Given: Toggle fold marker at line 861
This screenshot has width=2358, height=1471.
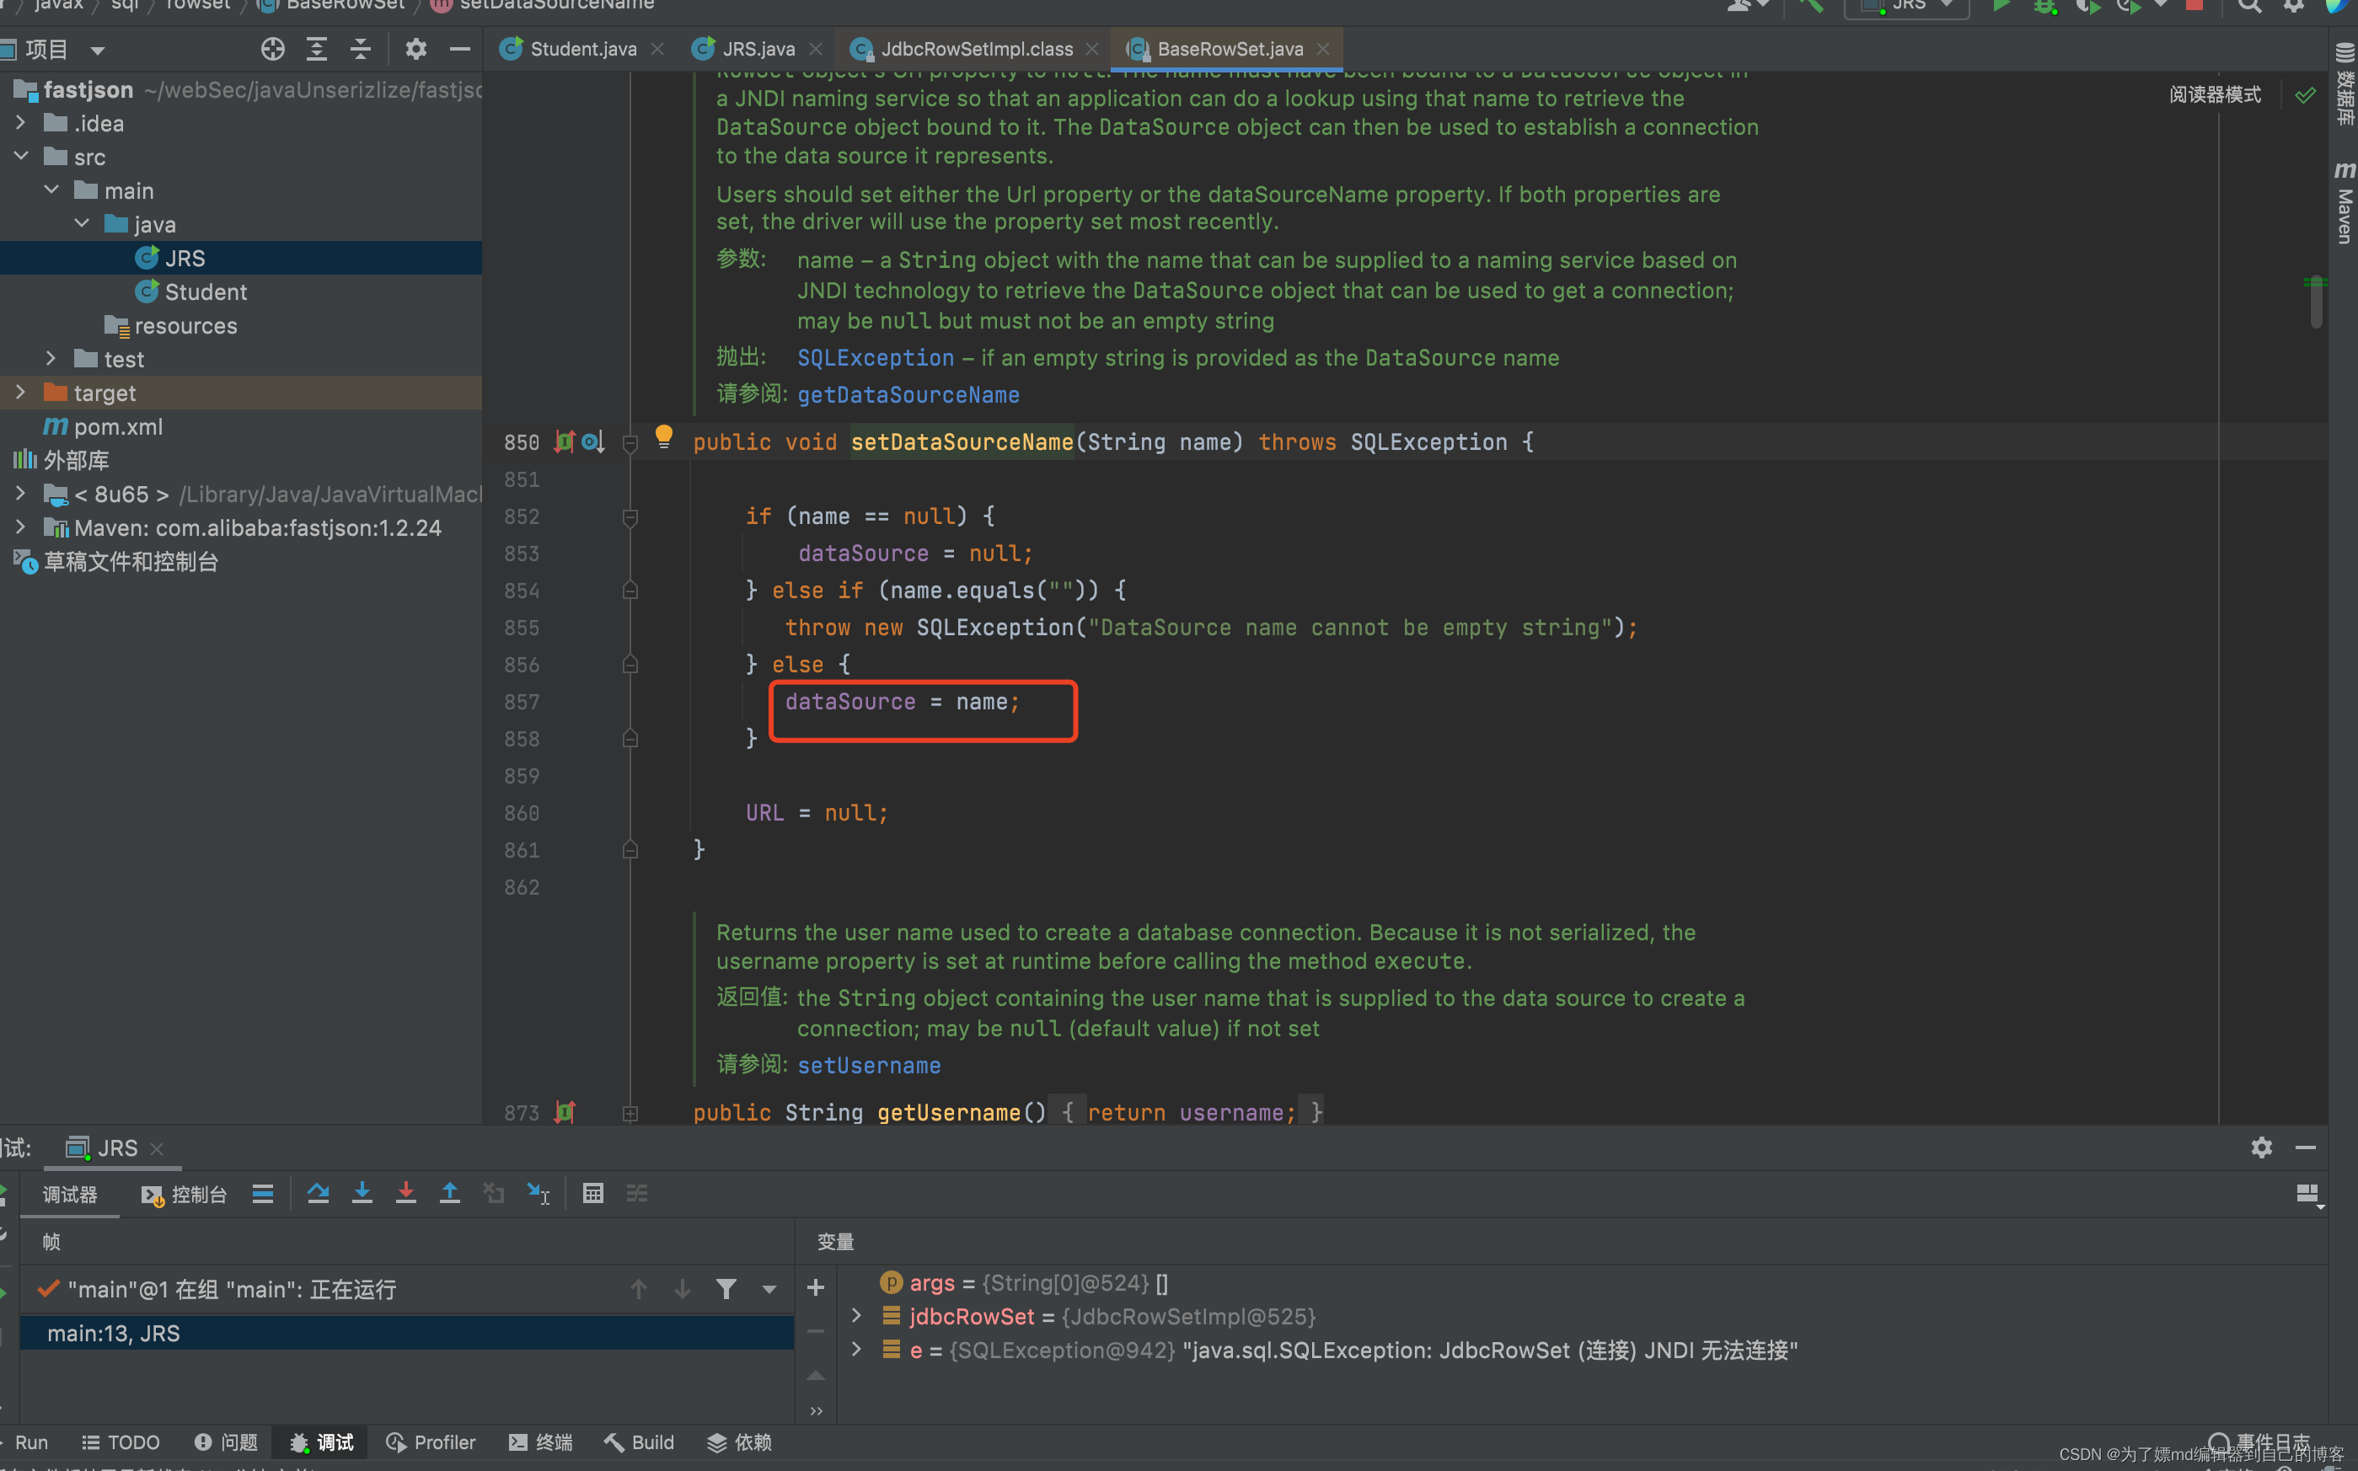Looking at the screenshot, I should [x=630, y=850].
